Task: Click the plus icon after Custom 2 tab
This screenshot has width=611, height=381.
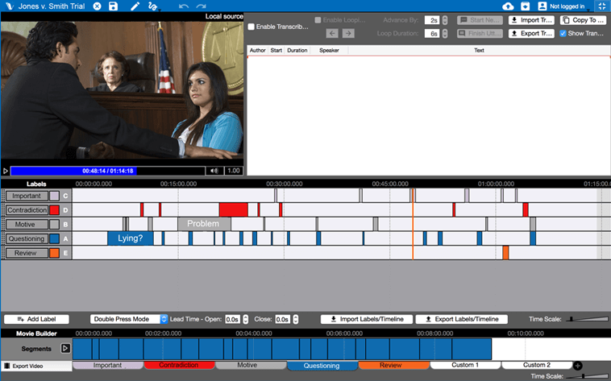Action: click(x=577, y=366)
